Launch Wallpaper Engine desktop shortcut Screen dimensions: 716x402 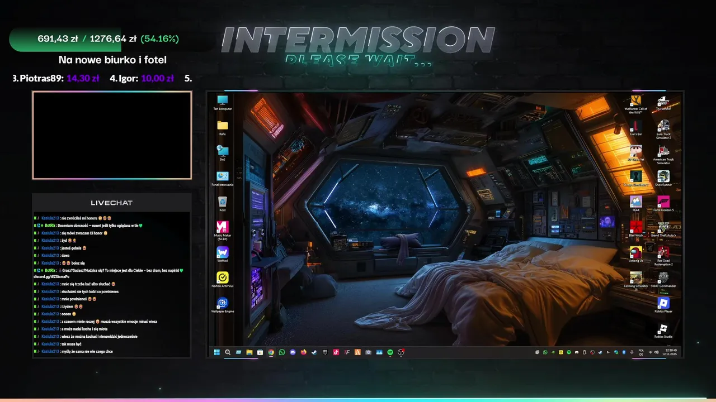coord(223,305)
